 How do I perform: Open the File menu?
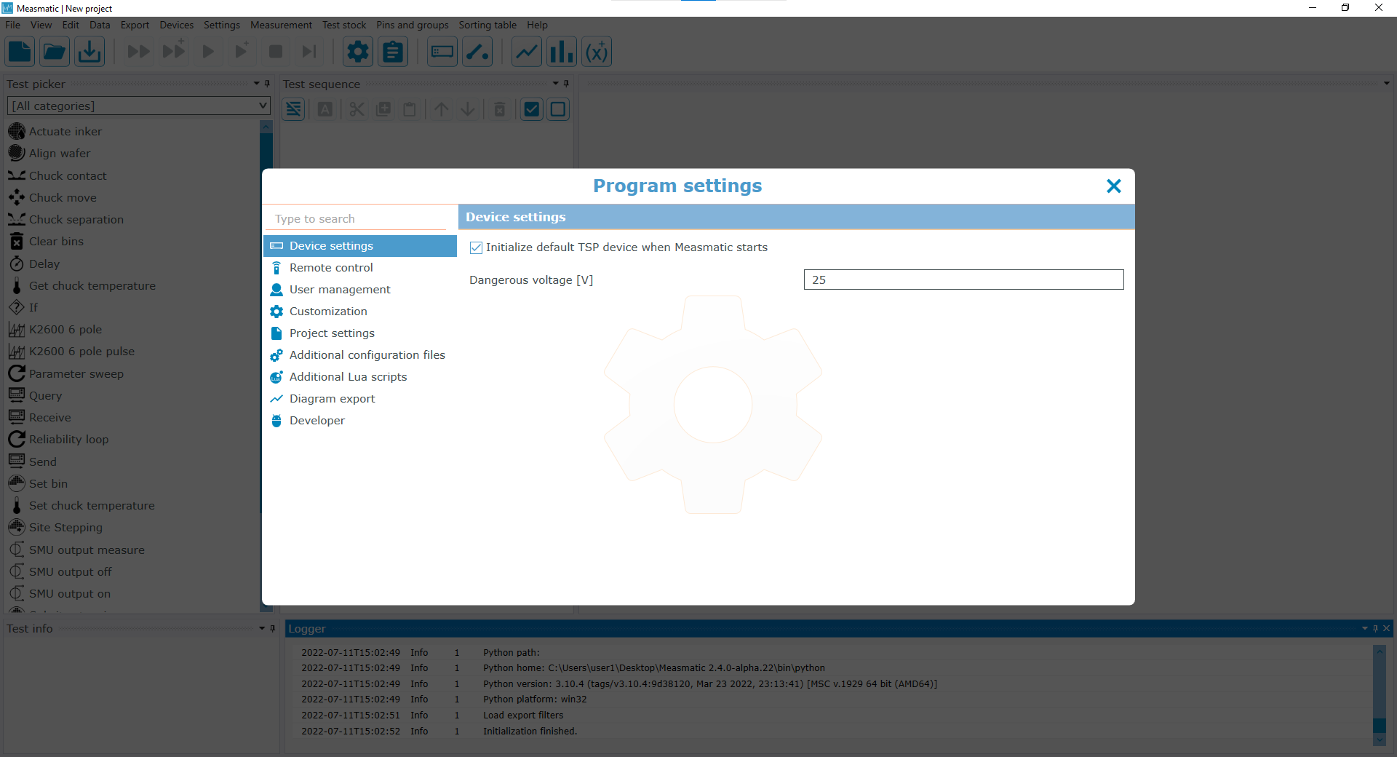[12, 25]
